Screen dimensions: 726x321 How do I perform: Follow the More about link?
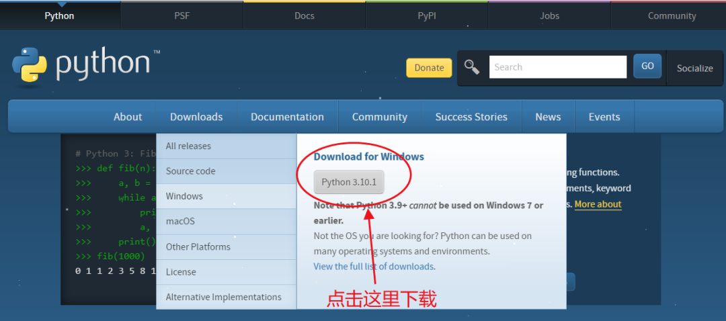point(598,204)
